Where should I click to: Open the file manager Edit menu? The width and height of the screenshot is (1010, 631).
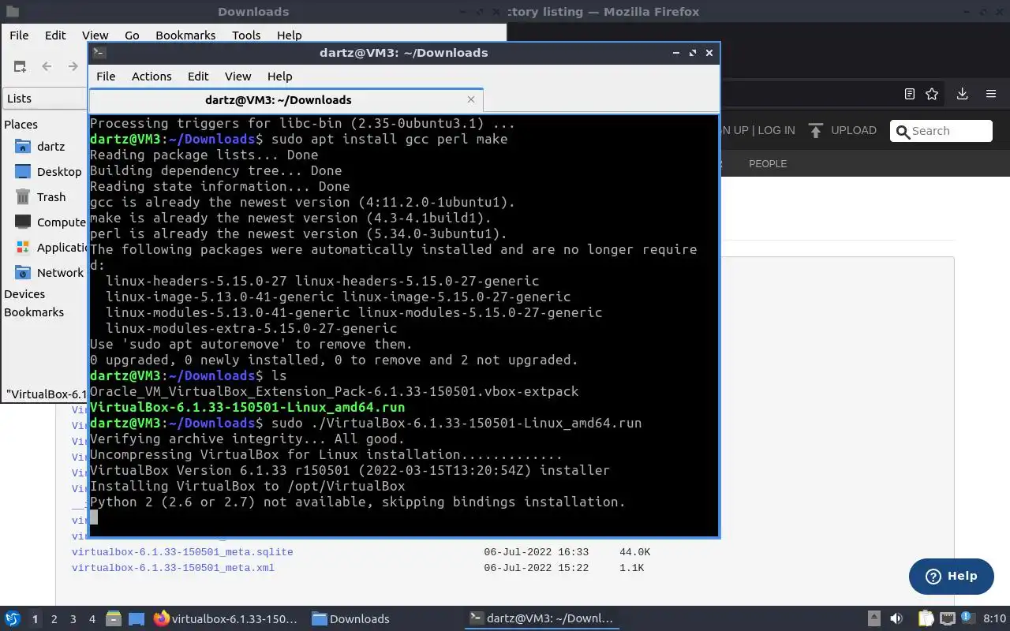point(55,35)
